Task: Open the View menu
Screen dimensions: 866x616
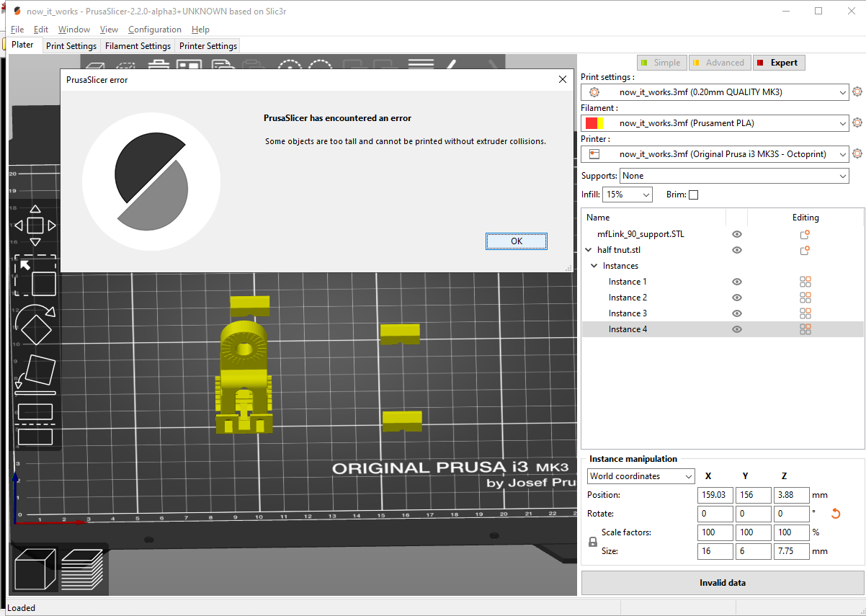Action: 109,30
